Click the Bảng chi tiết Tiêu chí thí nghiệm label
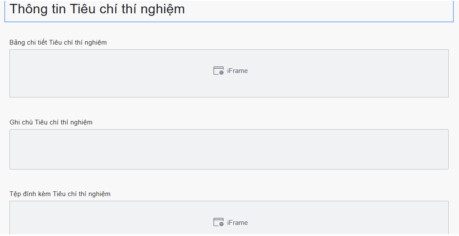459x236 pixels. tap(58, 42)
